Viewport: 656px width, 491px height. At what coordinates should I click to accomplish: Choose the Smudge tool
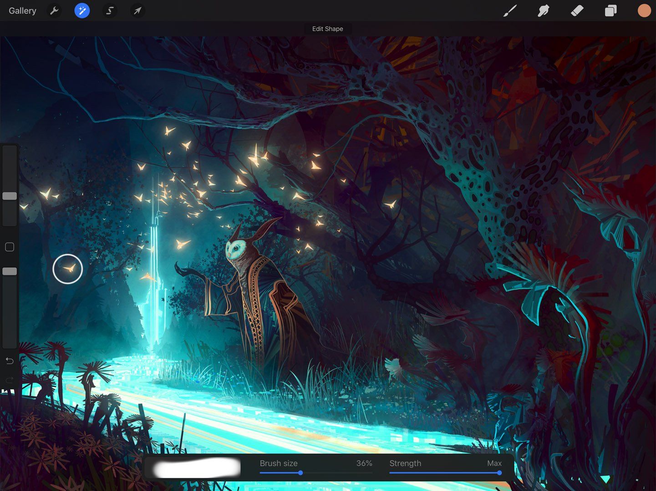point(543,10)
